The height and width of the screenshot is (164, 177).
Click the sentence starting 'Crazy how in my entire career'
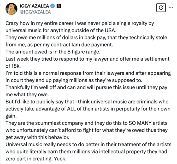[x=80, y=24]
